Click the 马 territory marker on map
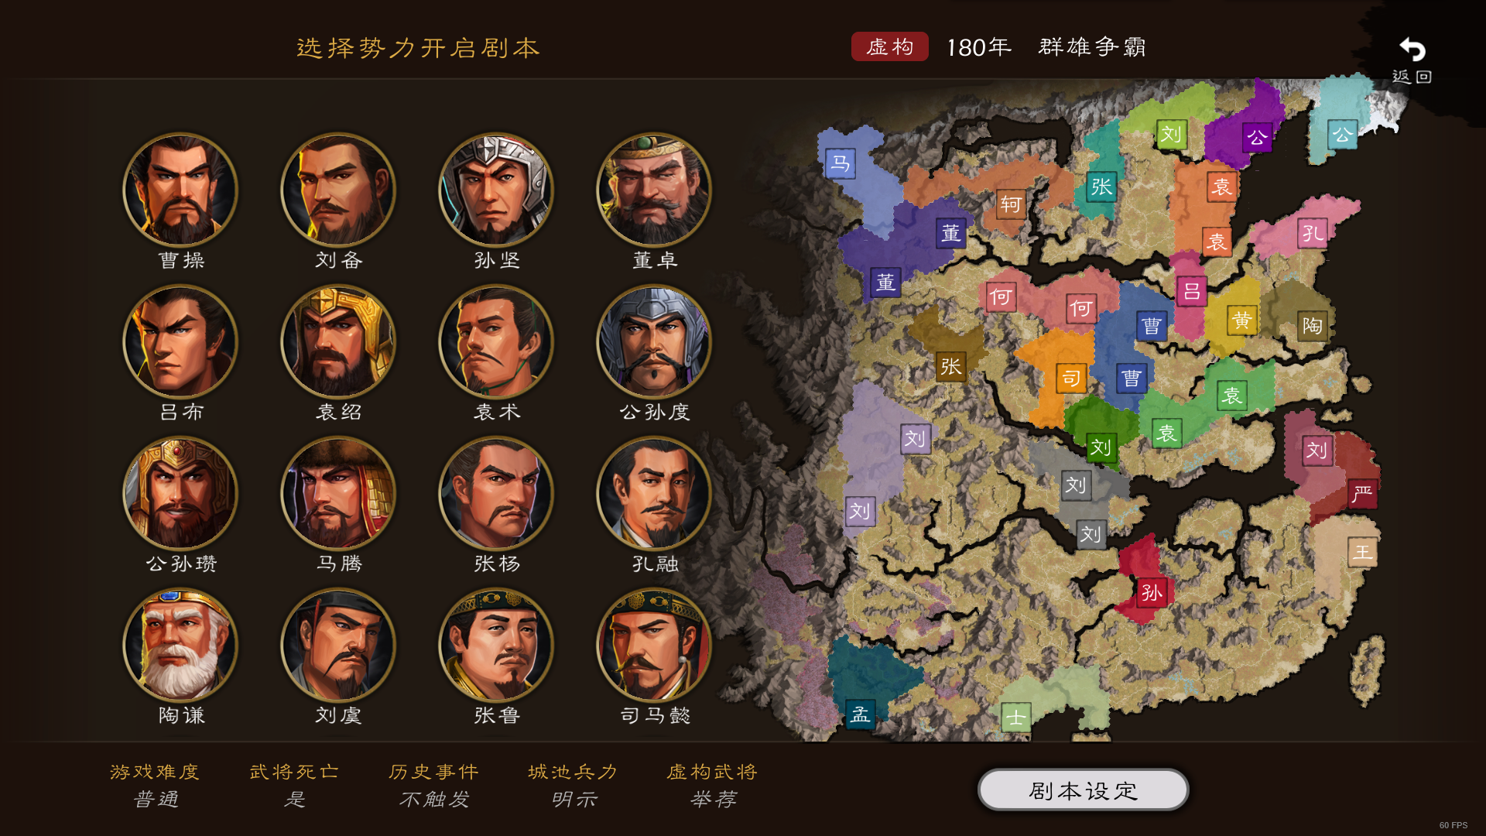 pos(840,163)
